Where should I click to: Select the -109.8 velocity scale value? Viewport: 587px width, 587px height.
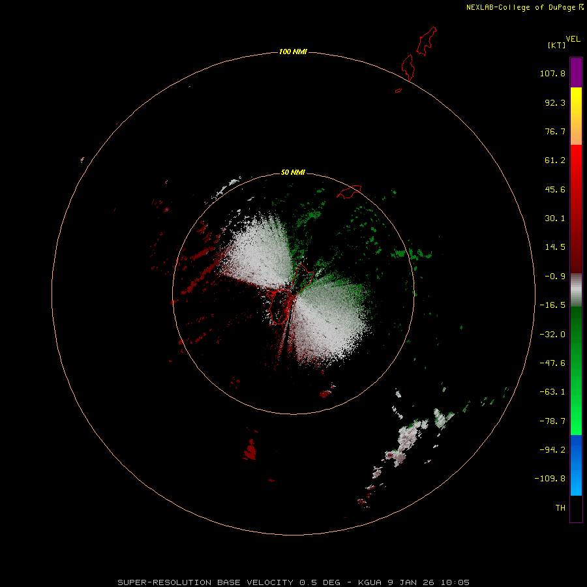tap(550, 479)
